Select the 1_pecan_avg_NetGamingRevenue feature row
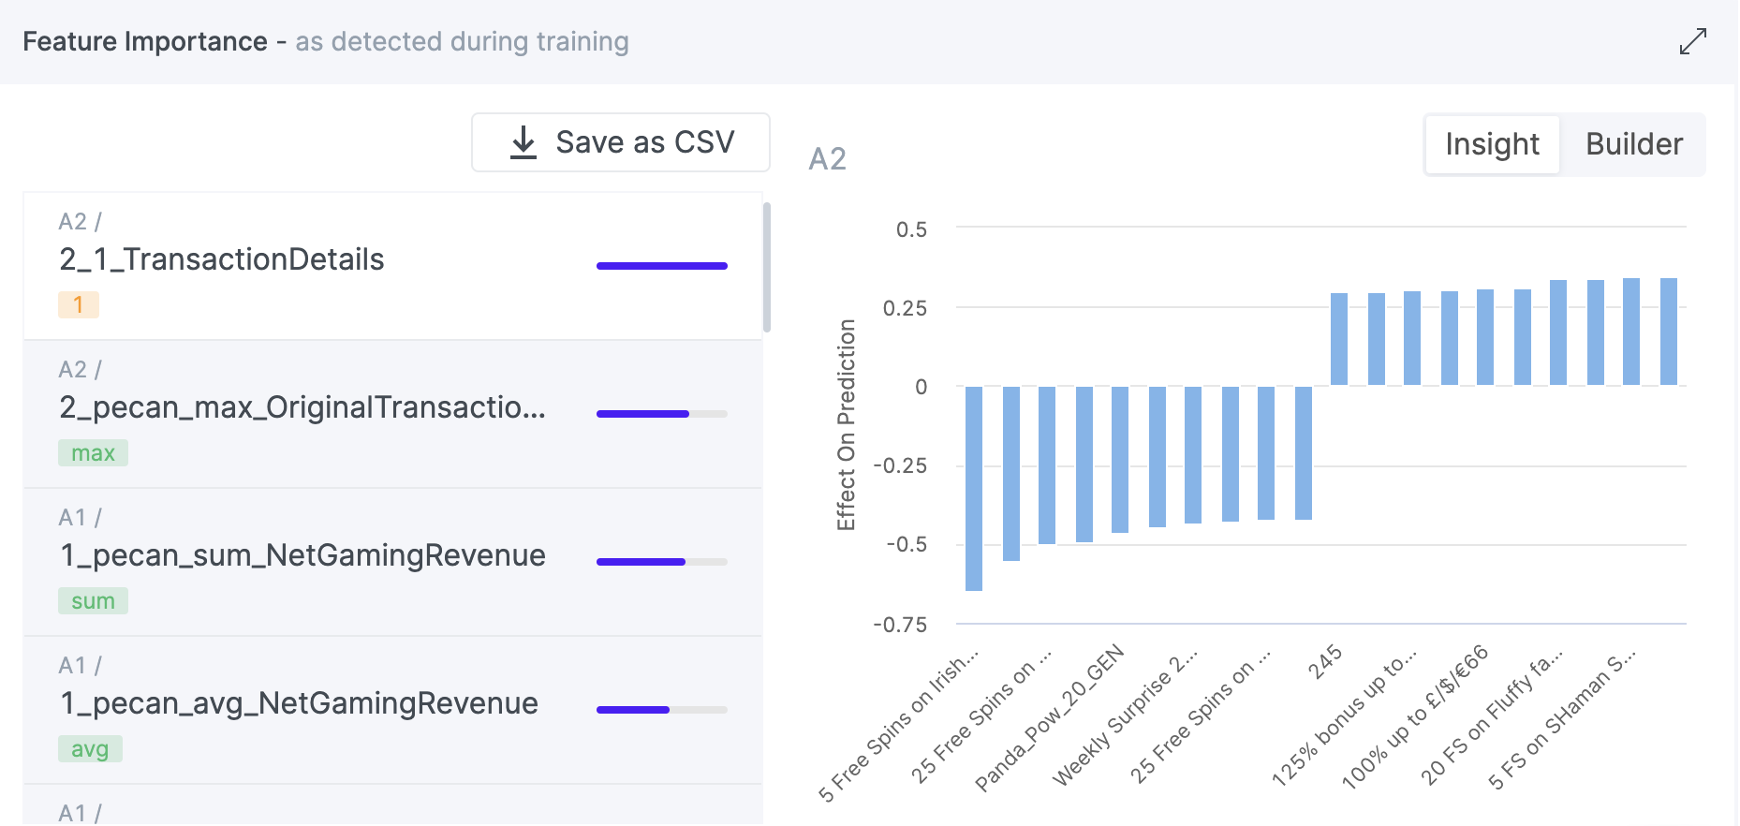The width and height of the screenshot is (1740, 826). pyautogui.click(x=392, y=710)
